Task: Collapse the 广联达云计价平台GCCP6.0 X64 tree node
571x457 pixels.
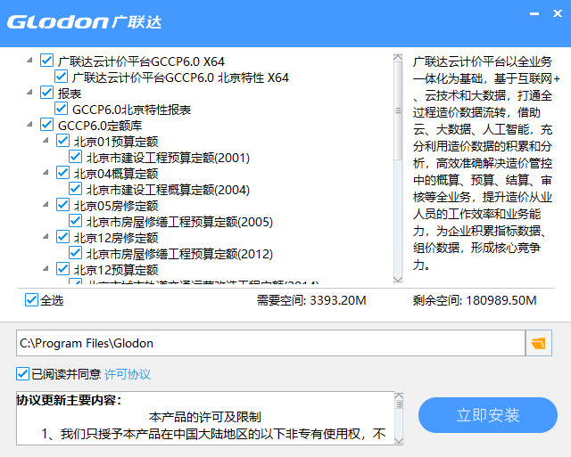Action: (30, 61)
